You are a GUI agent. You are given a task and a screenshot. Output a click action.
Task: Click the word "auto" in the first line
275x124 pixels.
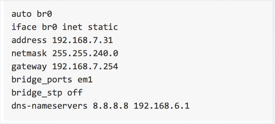21,14
